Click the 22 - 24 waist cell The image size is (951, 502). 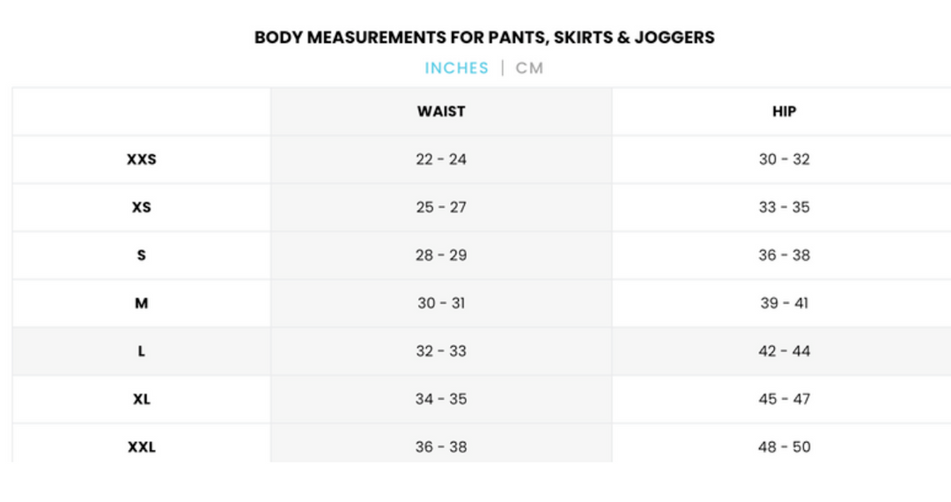click(441, 159)
